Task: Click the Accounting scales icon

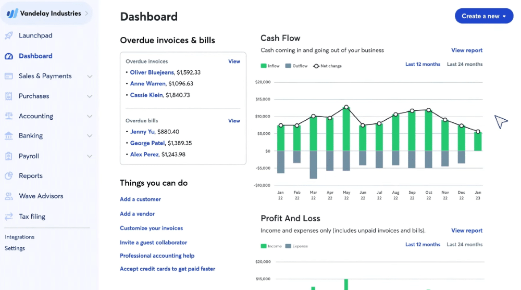Action: 9,116
